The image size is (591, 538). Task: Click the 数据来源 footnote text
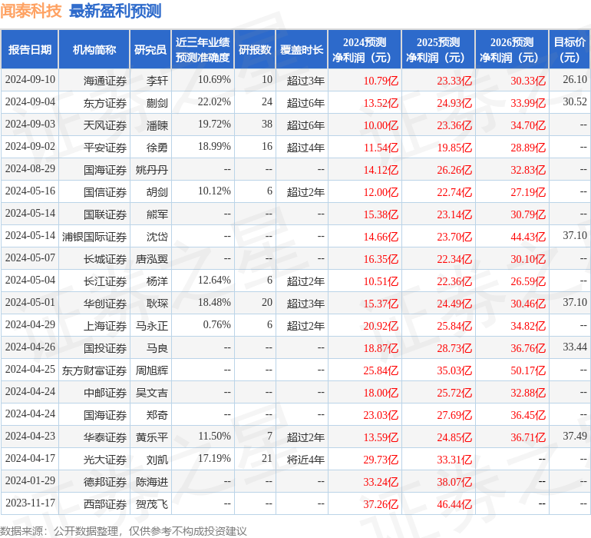[124, 531]
